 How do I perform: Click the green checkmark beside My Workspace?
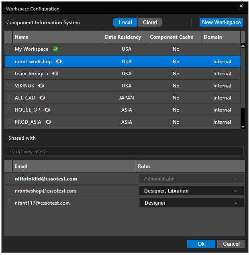coord(55,49)
